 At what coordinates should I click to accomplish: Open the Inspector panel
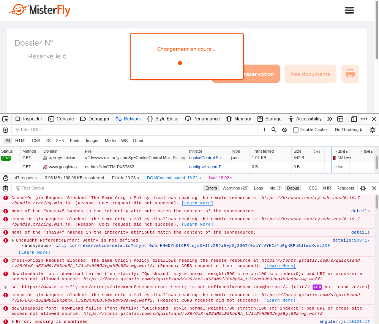(28, 119)
